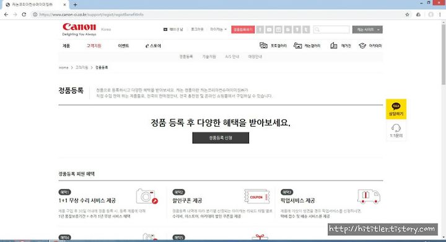The height and width of the screenshot is (242, 446).
Task: Open the Instagram social icon
Action: point(279,29)
